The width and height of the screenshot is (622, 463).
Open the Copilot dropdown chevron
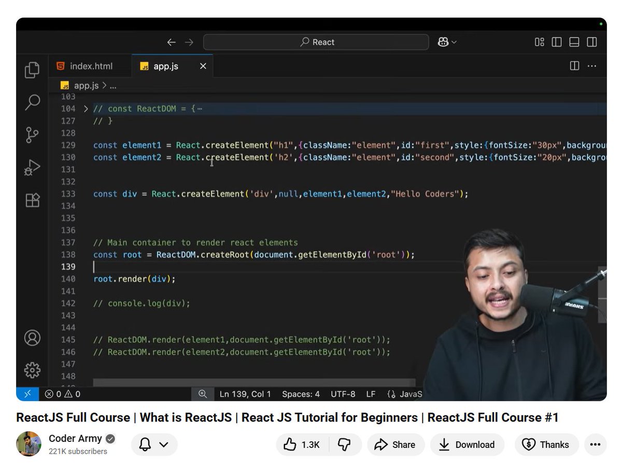(x=454, y=42)
